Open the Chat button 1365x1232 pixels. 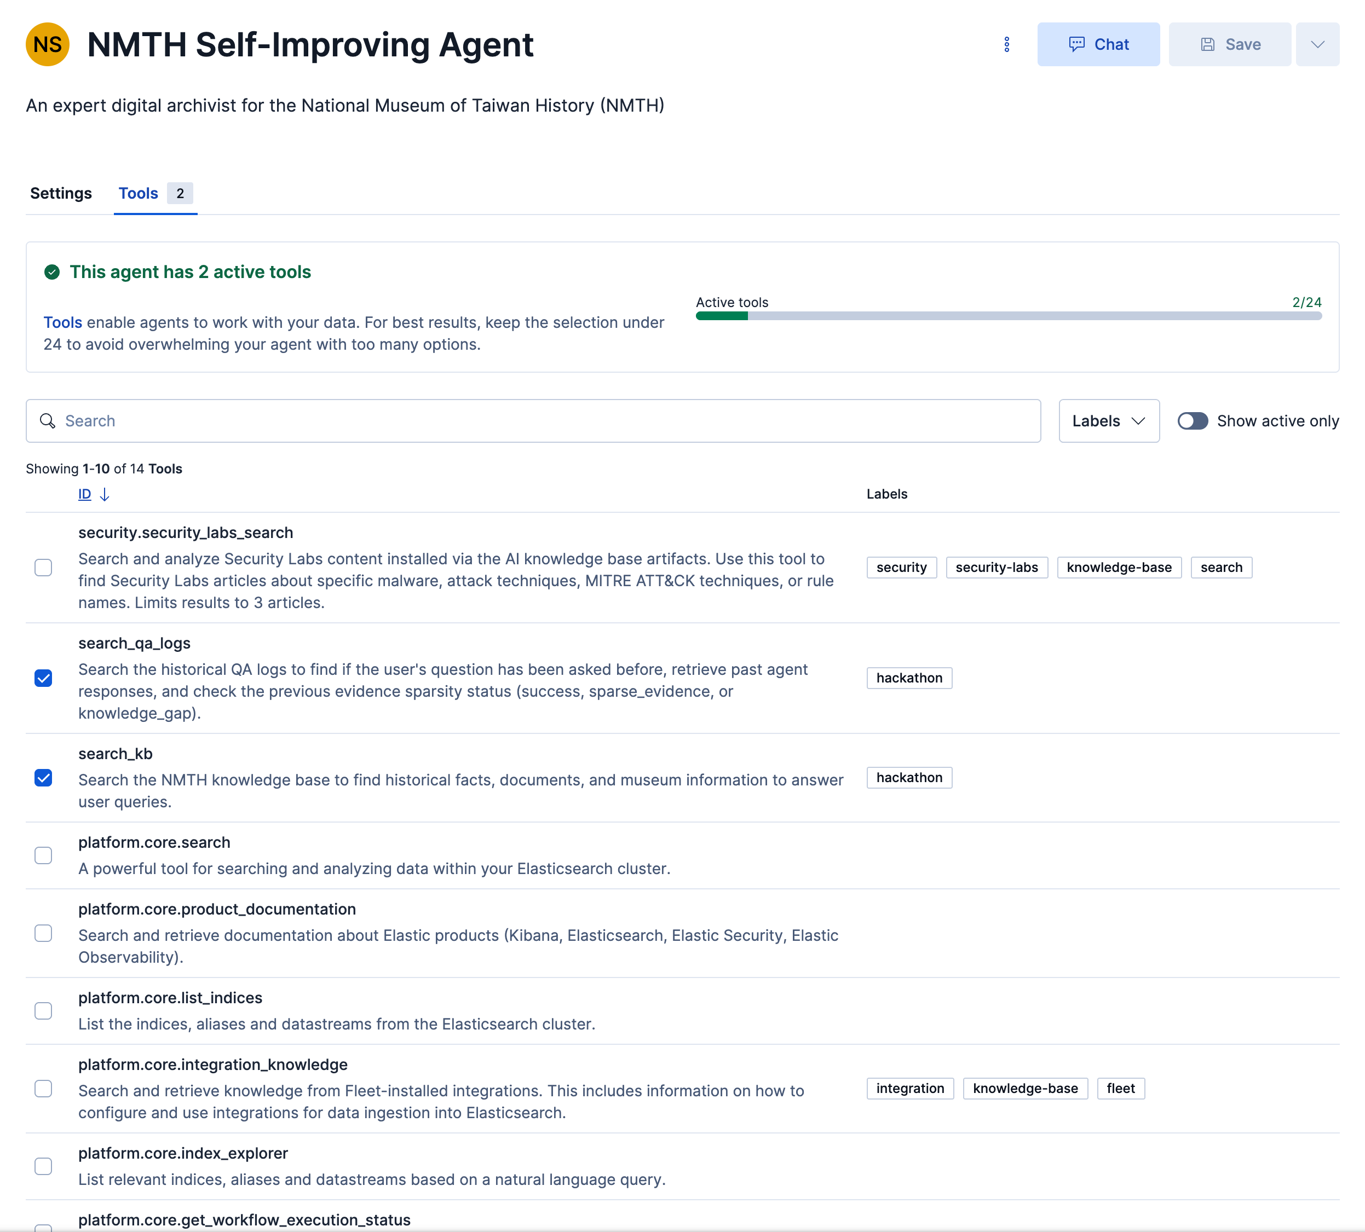tap(1098, 45)
